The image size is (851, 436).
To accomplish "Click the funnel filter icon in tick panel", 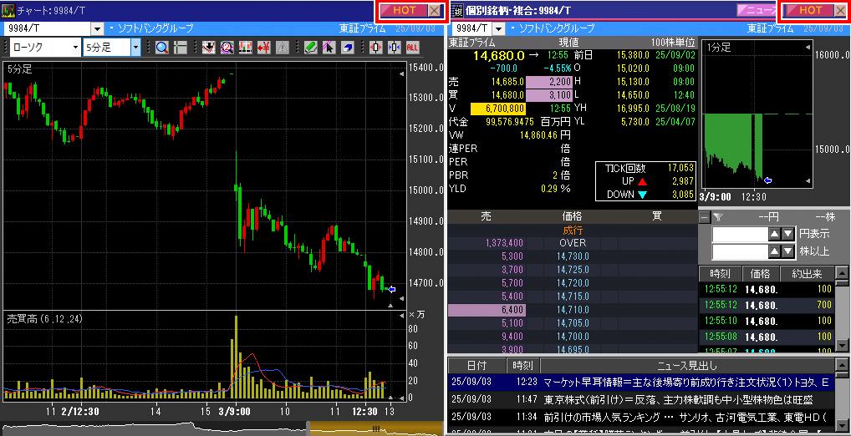I will (718, 217).
